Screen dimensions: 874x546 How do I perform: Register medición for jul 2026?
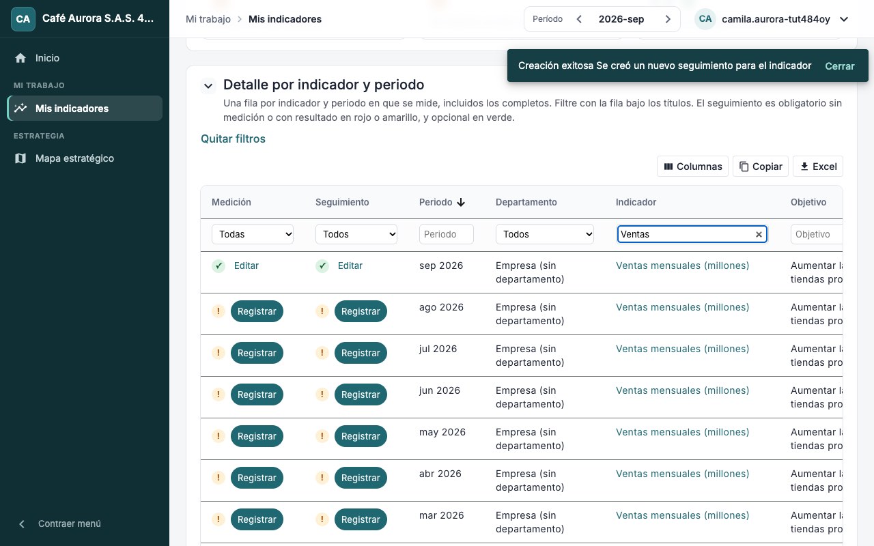(257, 353)
